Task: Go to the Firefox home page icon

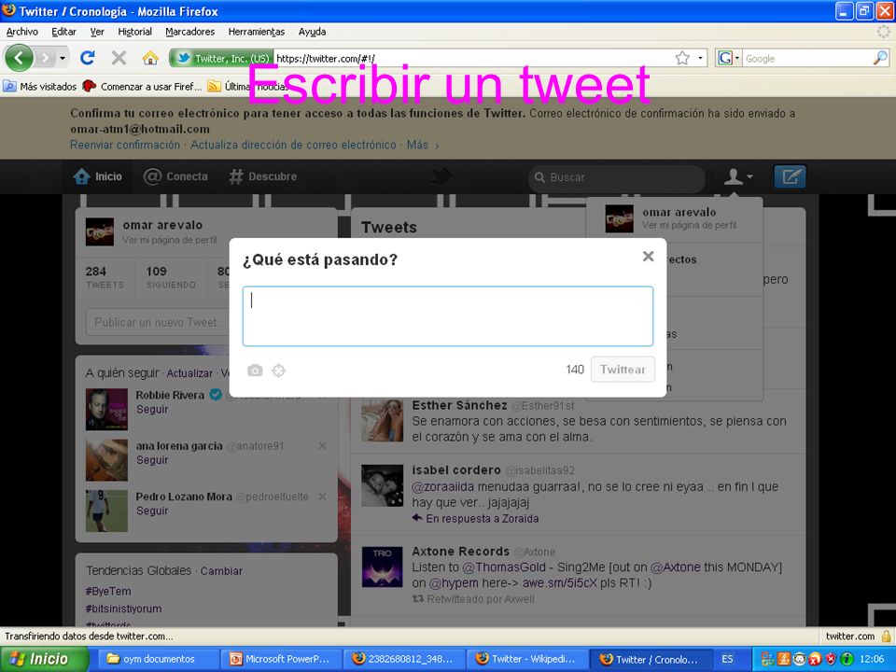Action: 149,58
